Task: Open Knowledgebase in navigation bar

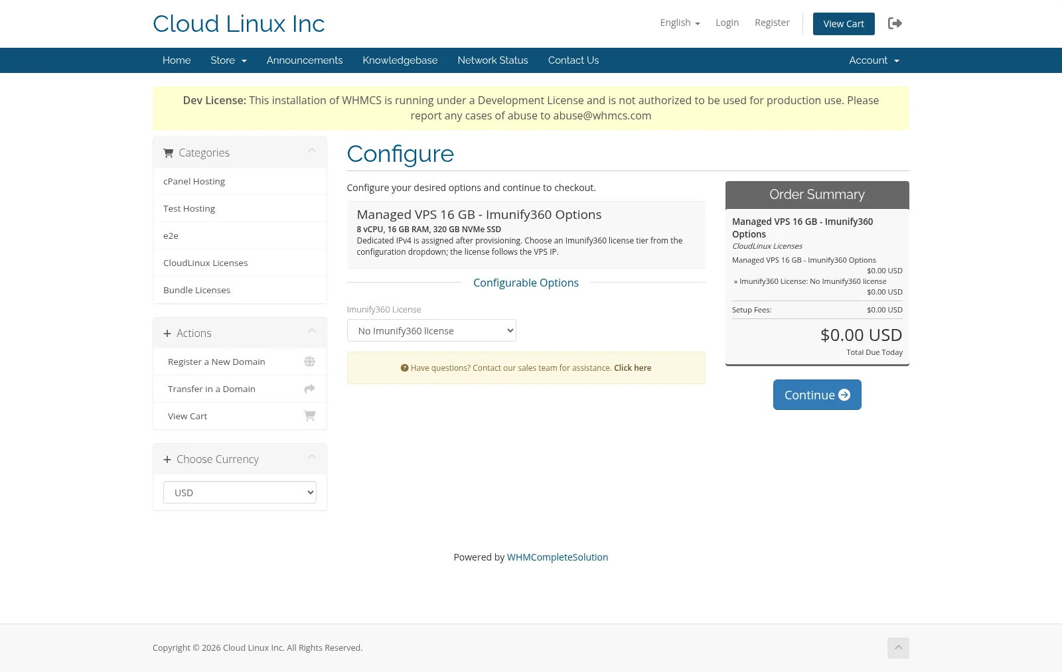Action: pos(400,60)
